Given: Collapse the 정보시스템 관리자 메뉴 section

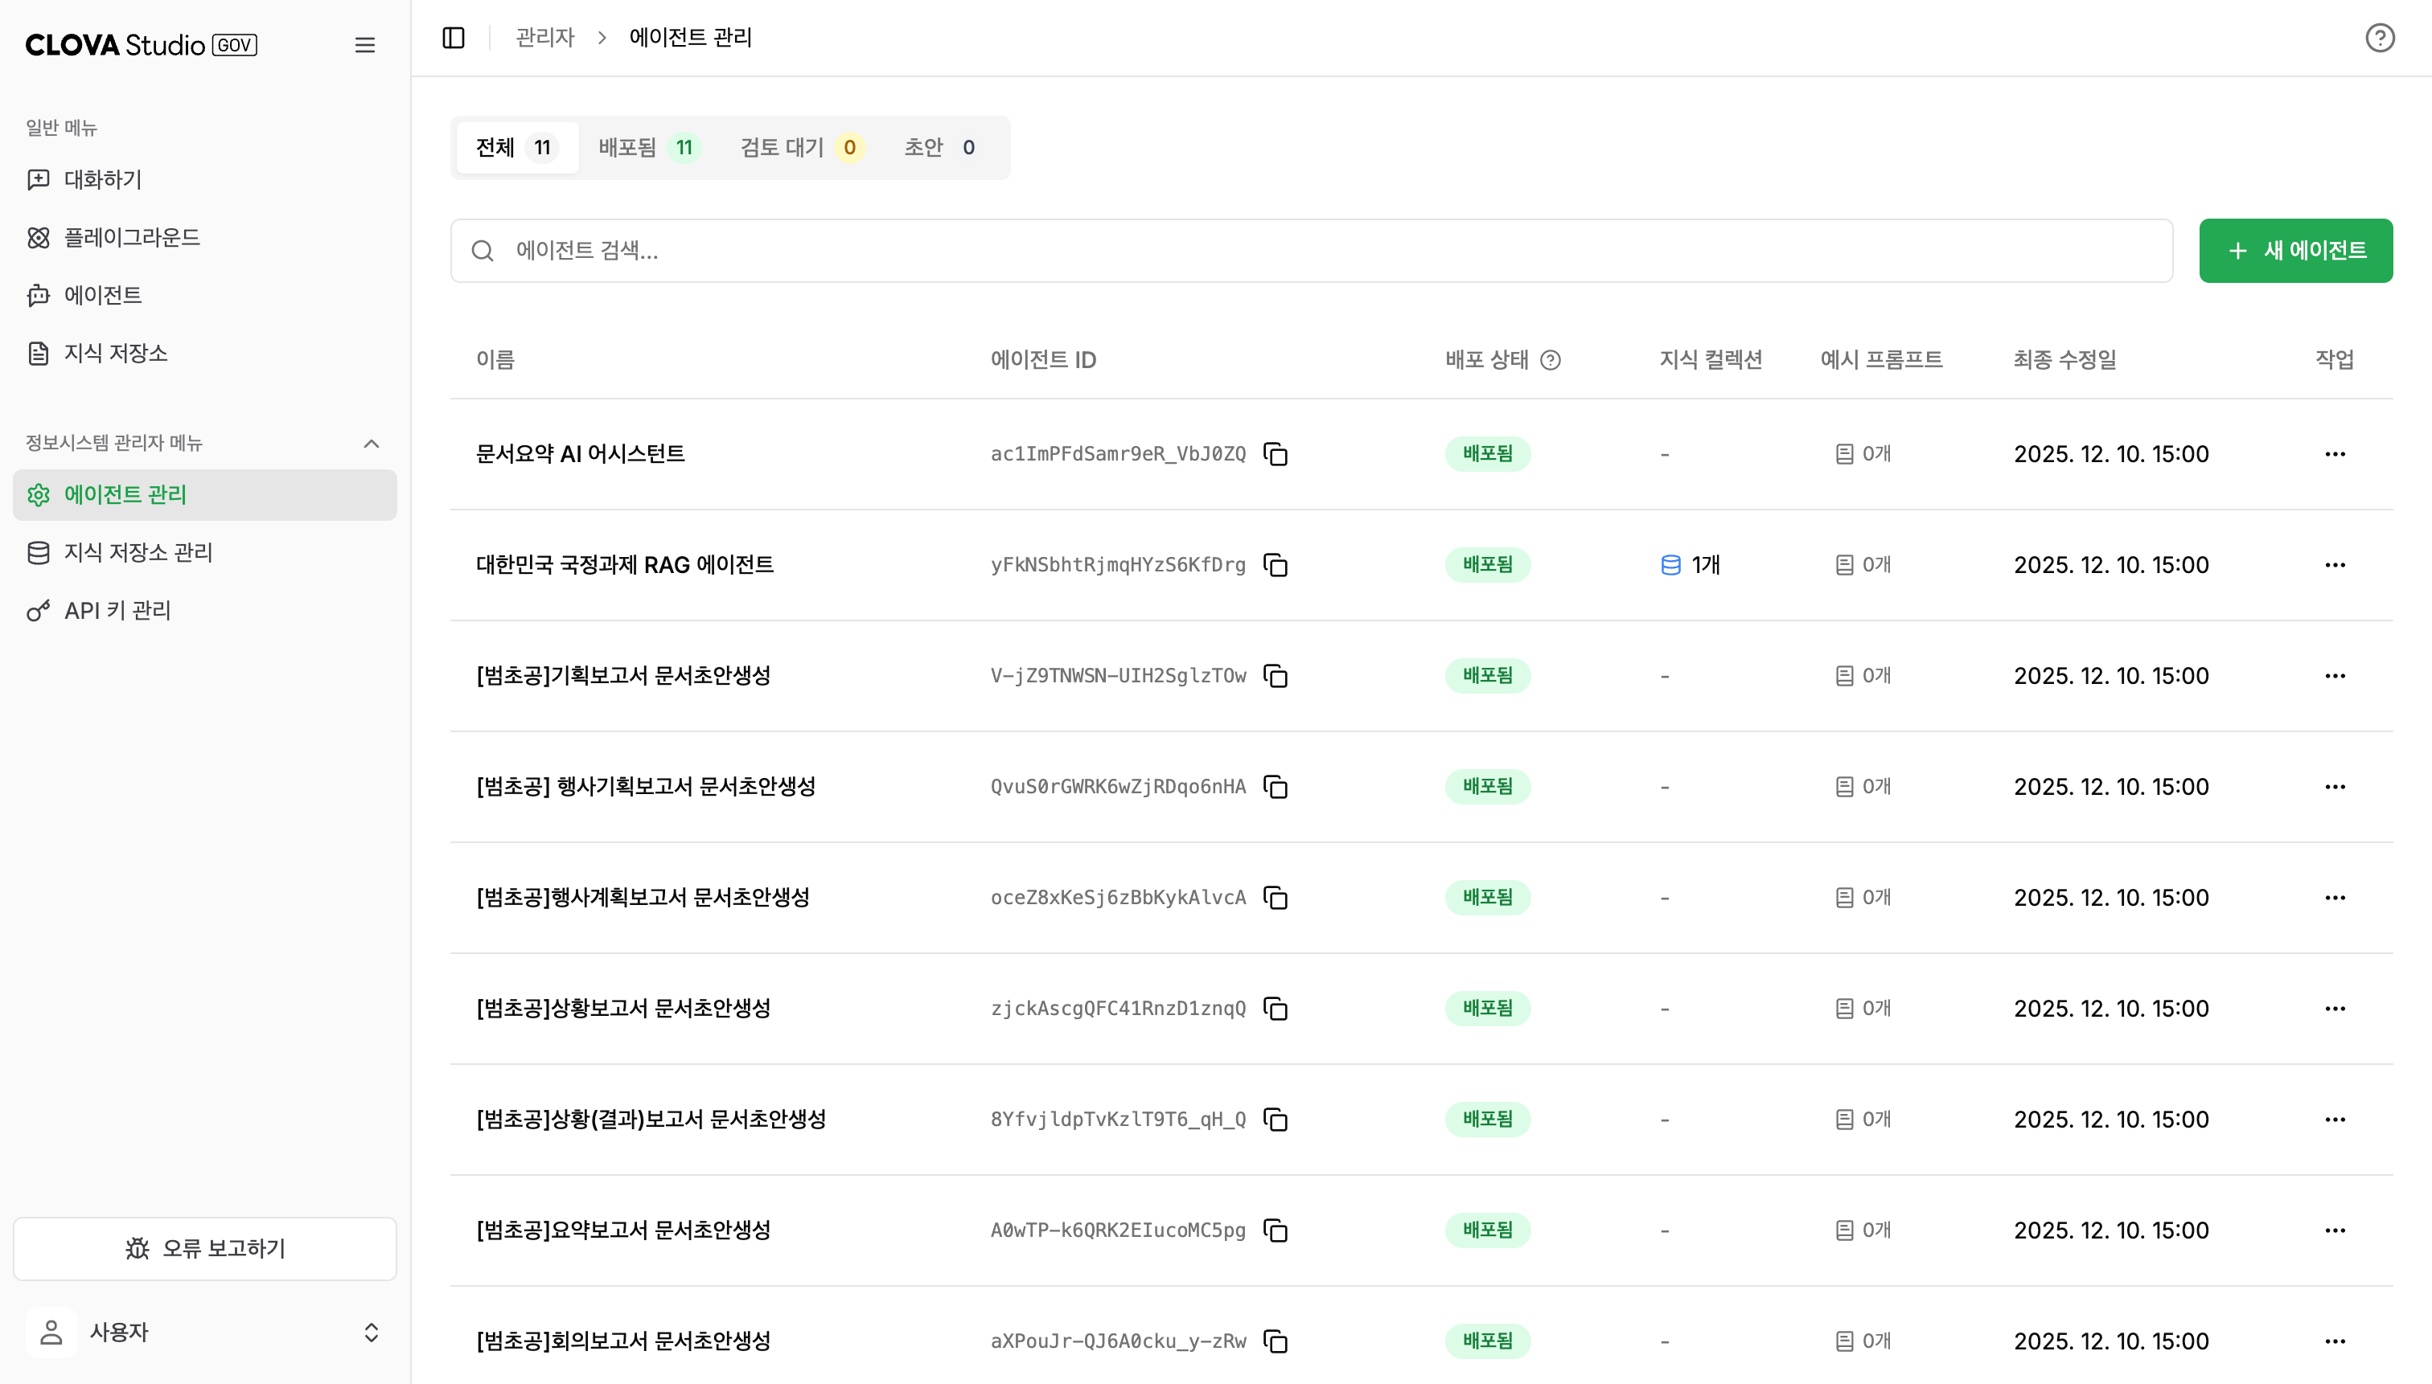Looking at the screenshot, I should tap(371, 444).
